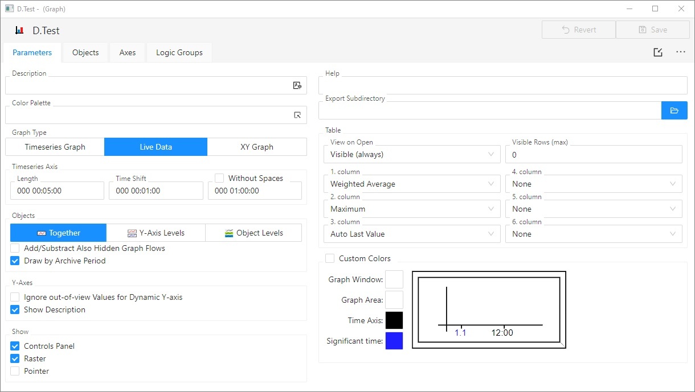This screenshot has height=392, width=695.
Task: Click the Visible Rows (max) input field
Action: click(593, 154)
